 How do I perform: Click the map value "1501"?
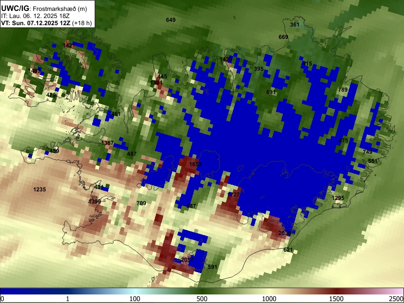pos(156,82)
